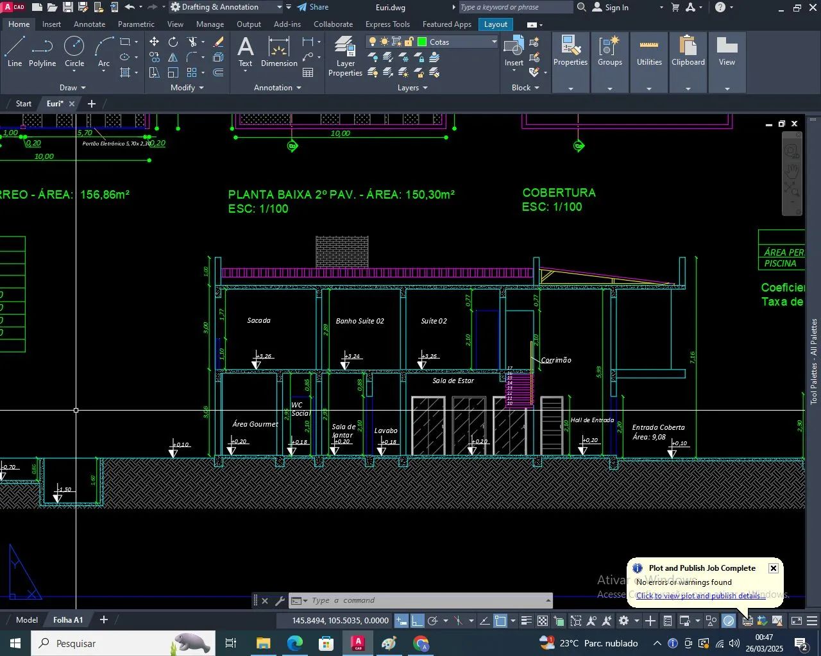Viewport: 821px width, 656px height.
Task: Activate the Move tool in Modify panel
Action: pos(155,42)
